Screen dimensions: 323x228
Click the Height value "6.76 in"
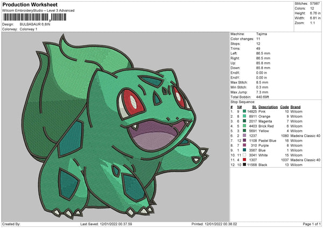[315, 13]
